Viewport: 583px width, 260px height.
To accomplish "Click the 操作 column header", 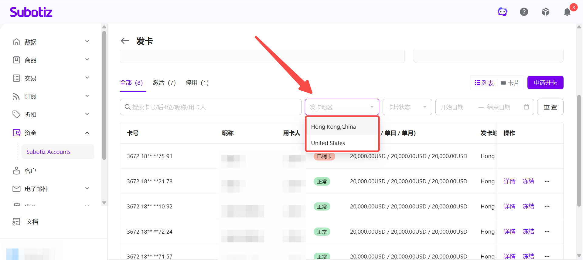I will pos(509,133).
